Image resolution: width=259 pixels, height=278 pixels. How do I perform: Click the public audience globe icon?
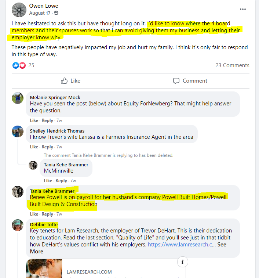[x=56, y=13]
